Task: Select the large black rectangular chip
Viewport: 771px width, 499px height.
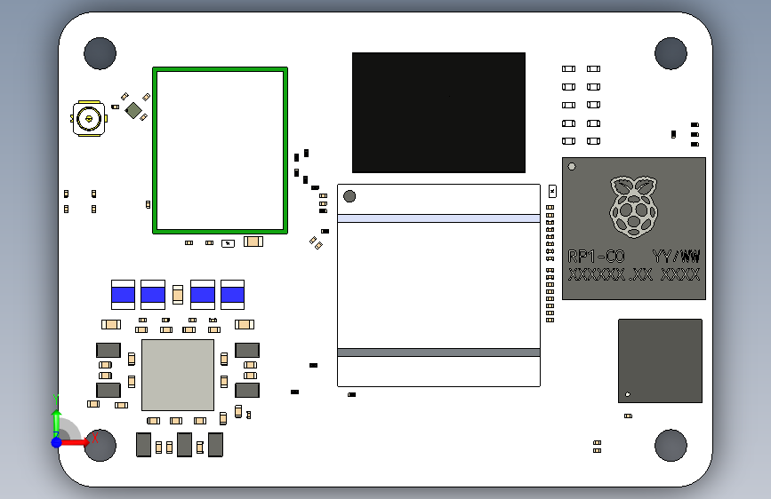Action: point(438,113)
